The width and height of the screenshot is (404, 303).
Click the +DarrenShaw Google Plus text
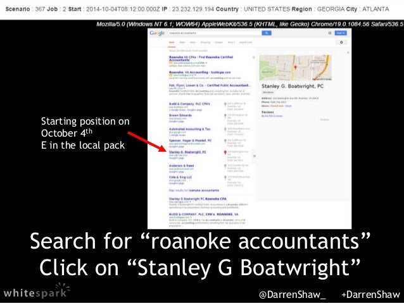[371, 295]
